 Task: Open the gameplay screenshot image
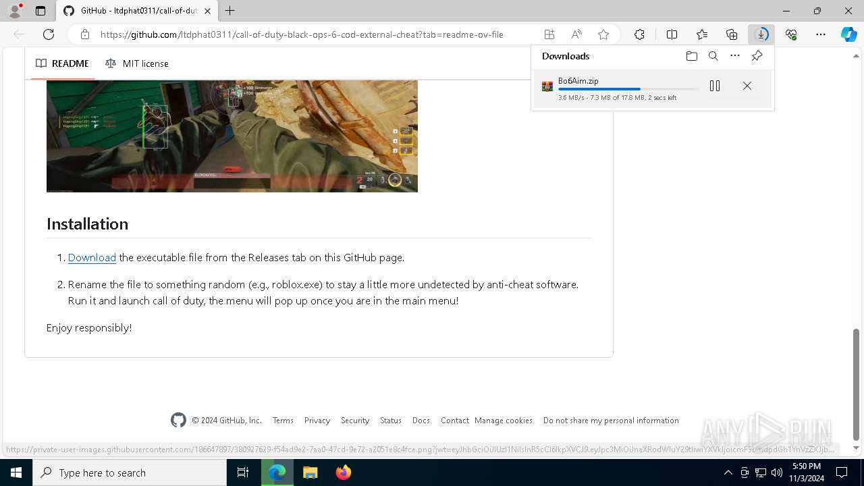point(232,136)
